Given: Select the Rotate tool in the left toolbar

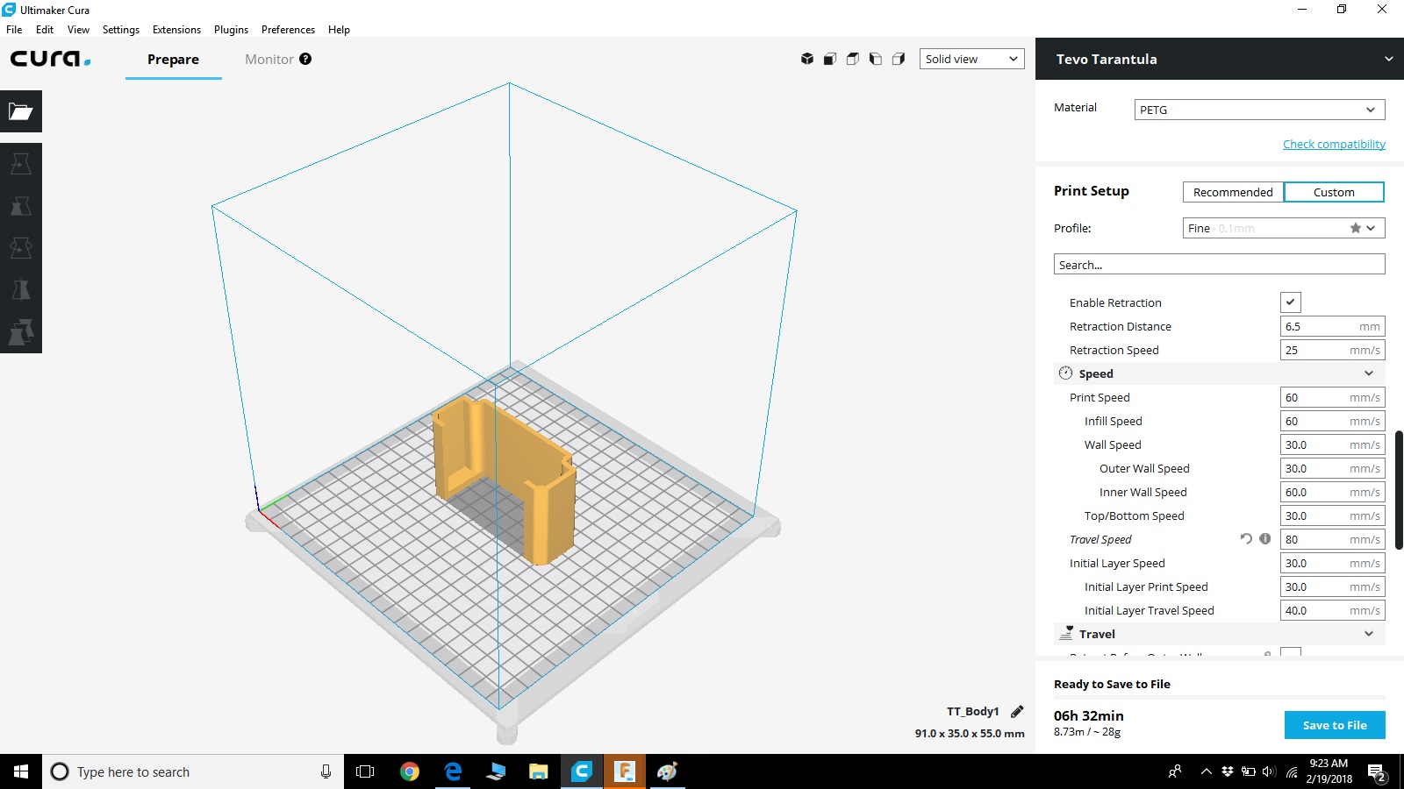Looking at the screenshot, I should point(21,248).
